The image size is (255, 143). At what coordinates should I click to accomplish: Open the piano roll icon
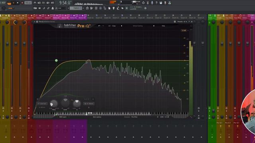[92, 8]
